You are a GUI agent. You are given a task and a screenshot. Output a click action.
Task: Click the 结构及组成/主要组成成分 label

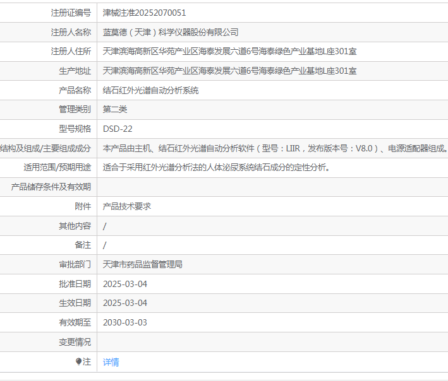pos(45,148)
